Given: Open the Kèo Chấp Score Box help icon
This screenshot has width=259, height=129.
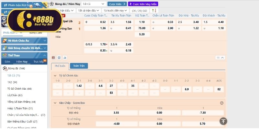Looking at the screenshot, I should pyautogui.click(x=222, y=103).
